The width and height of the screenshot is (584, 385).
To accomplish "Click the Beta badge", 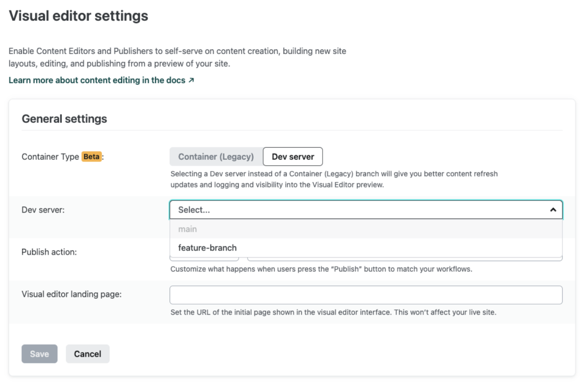I will [x=92, y=157].
